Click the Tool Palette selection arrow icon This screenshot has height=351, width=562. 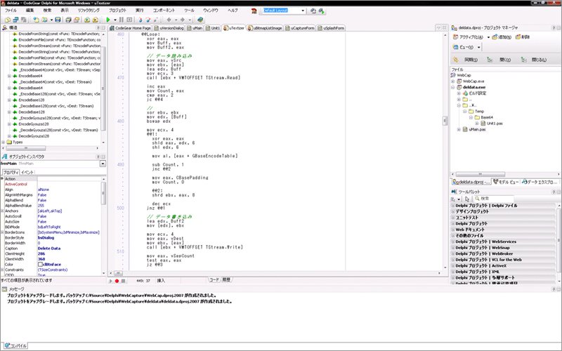pos(466,199)
